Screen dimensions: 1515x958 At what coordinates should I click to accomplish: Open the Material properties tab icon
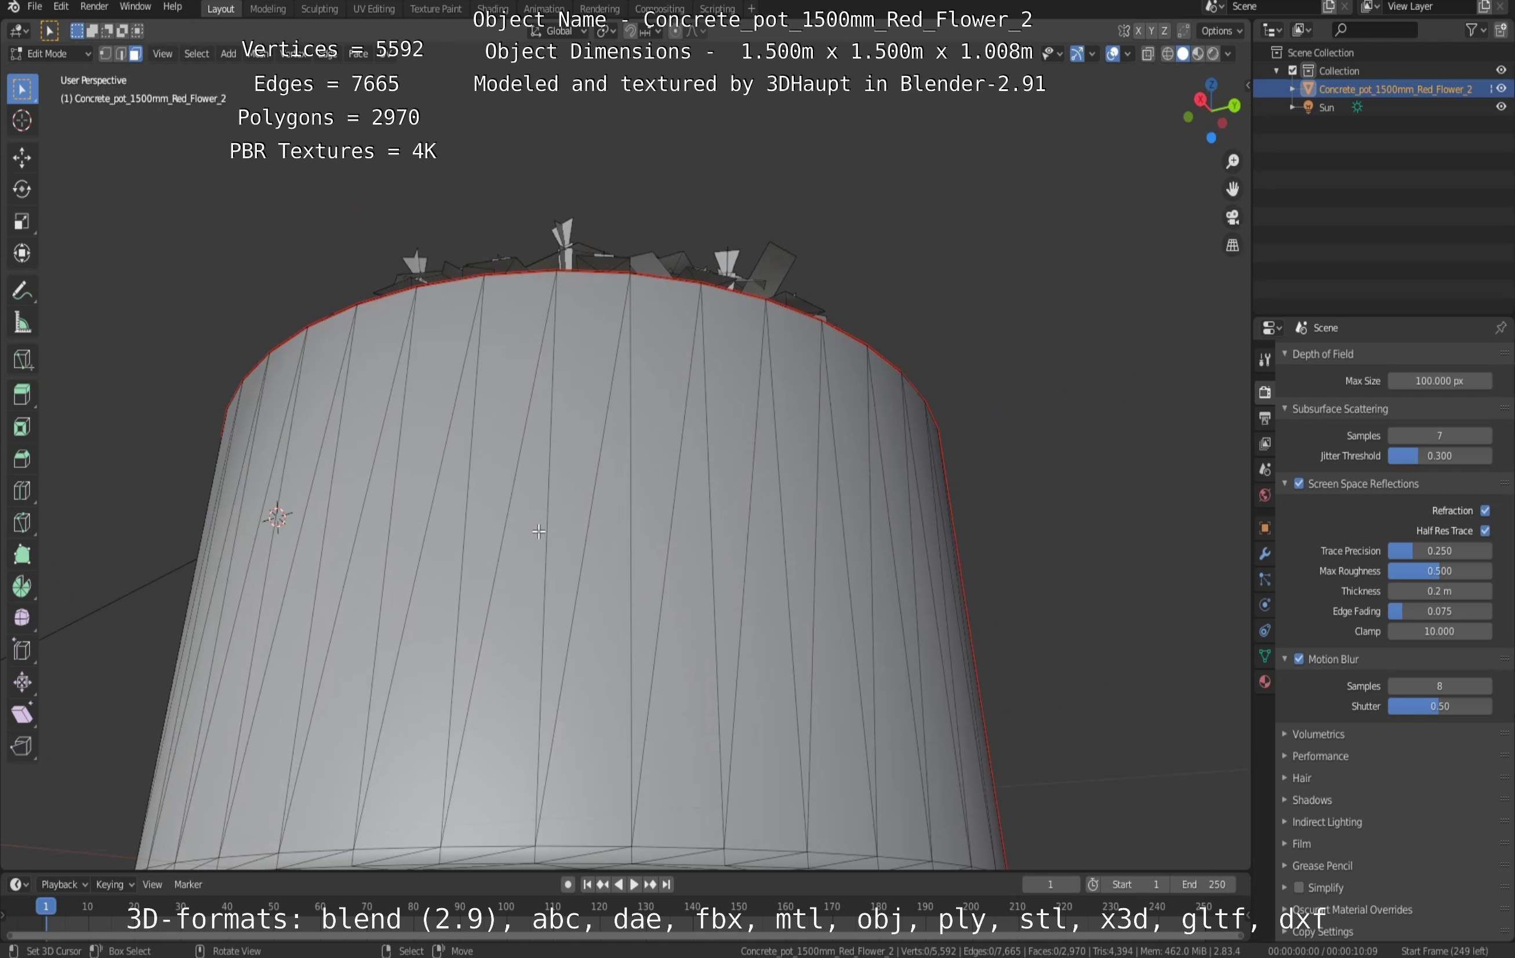point(1265,682)
